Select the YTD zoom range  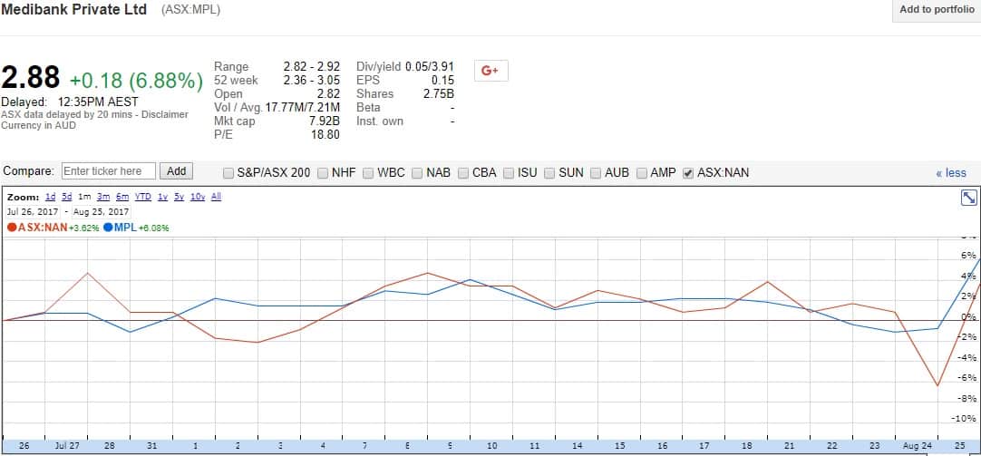142,197
